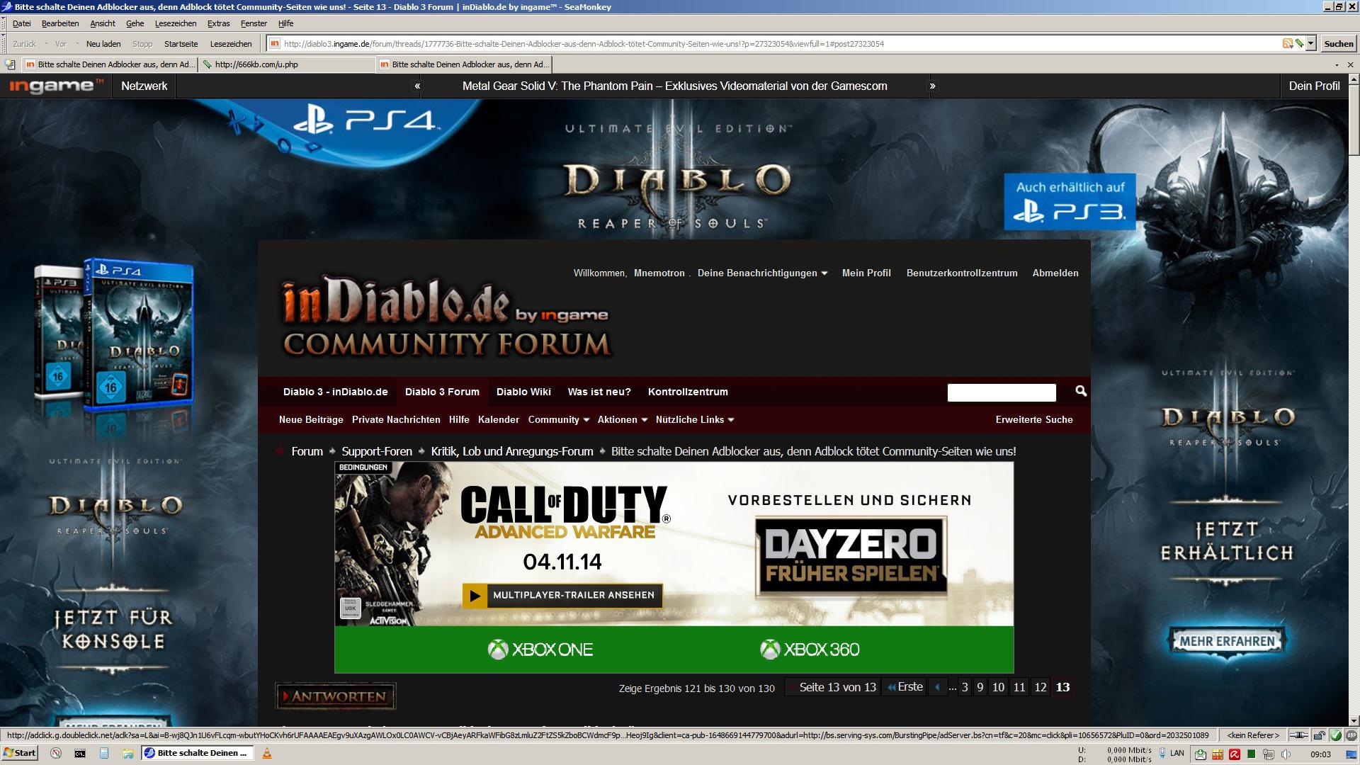1360x765 pixels.
Task: Open the Netzwerk menu in ingame bar
Action: (x=144, y=86)
